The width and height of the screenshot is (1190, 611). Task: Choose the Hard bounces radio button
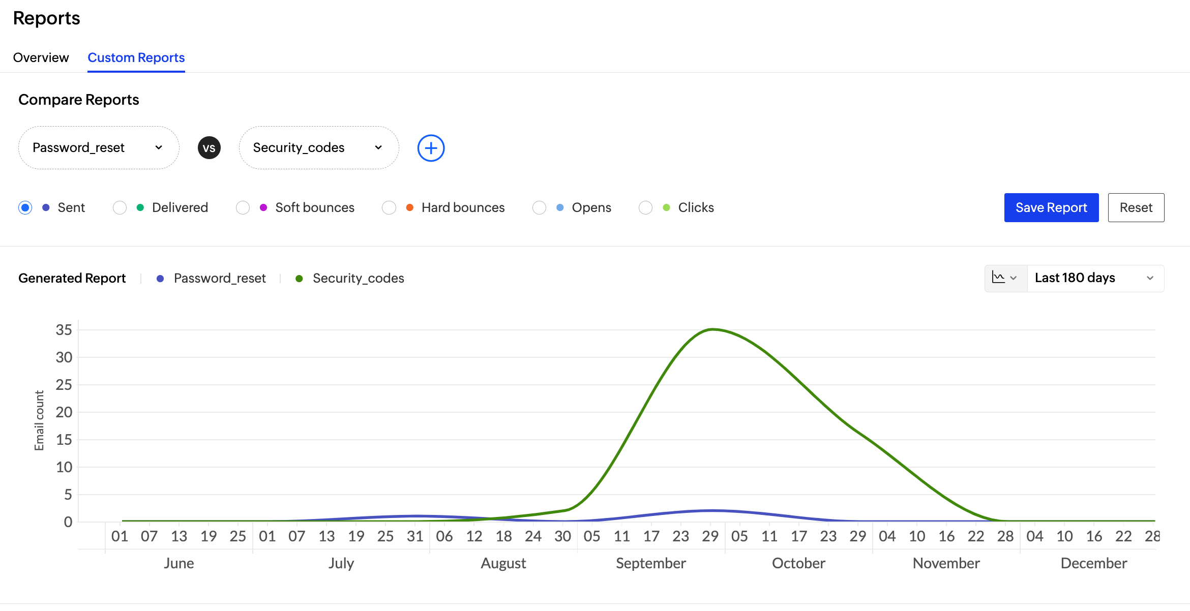coord(389,207)
